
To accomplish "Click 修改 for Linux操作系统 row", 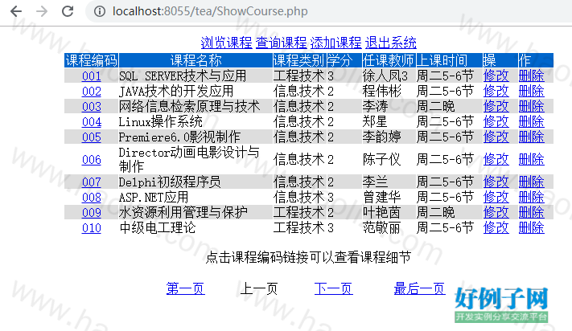I will 496,122.
